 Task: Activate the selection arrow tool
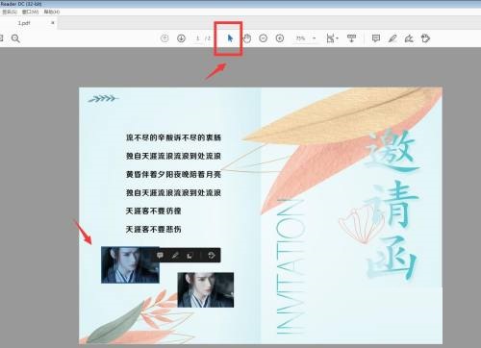(x=230, y=38)
